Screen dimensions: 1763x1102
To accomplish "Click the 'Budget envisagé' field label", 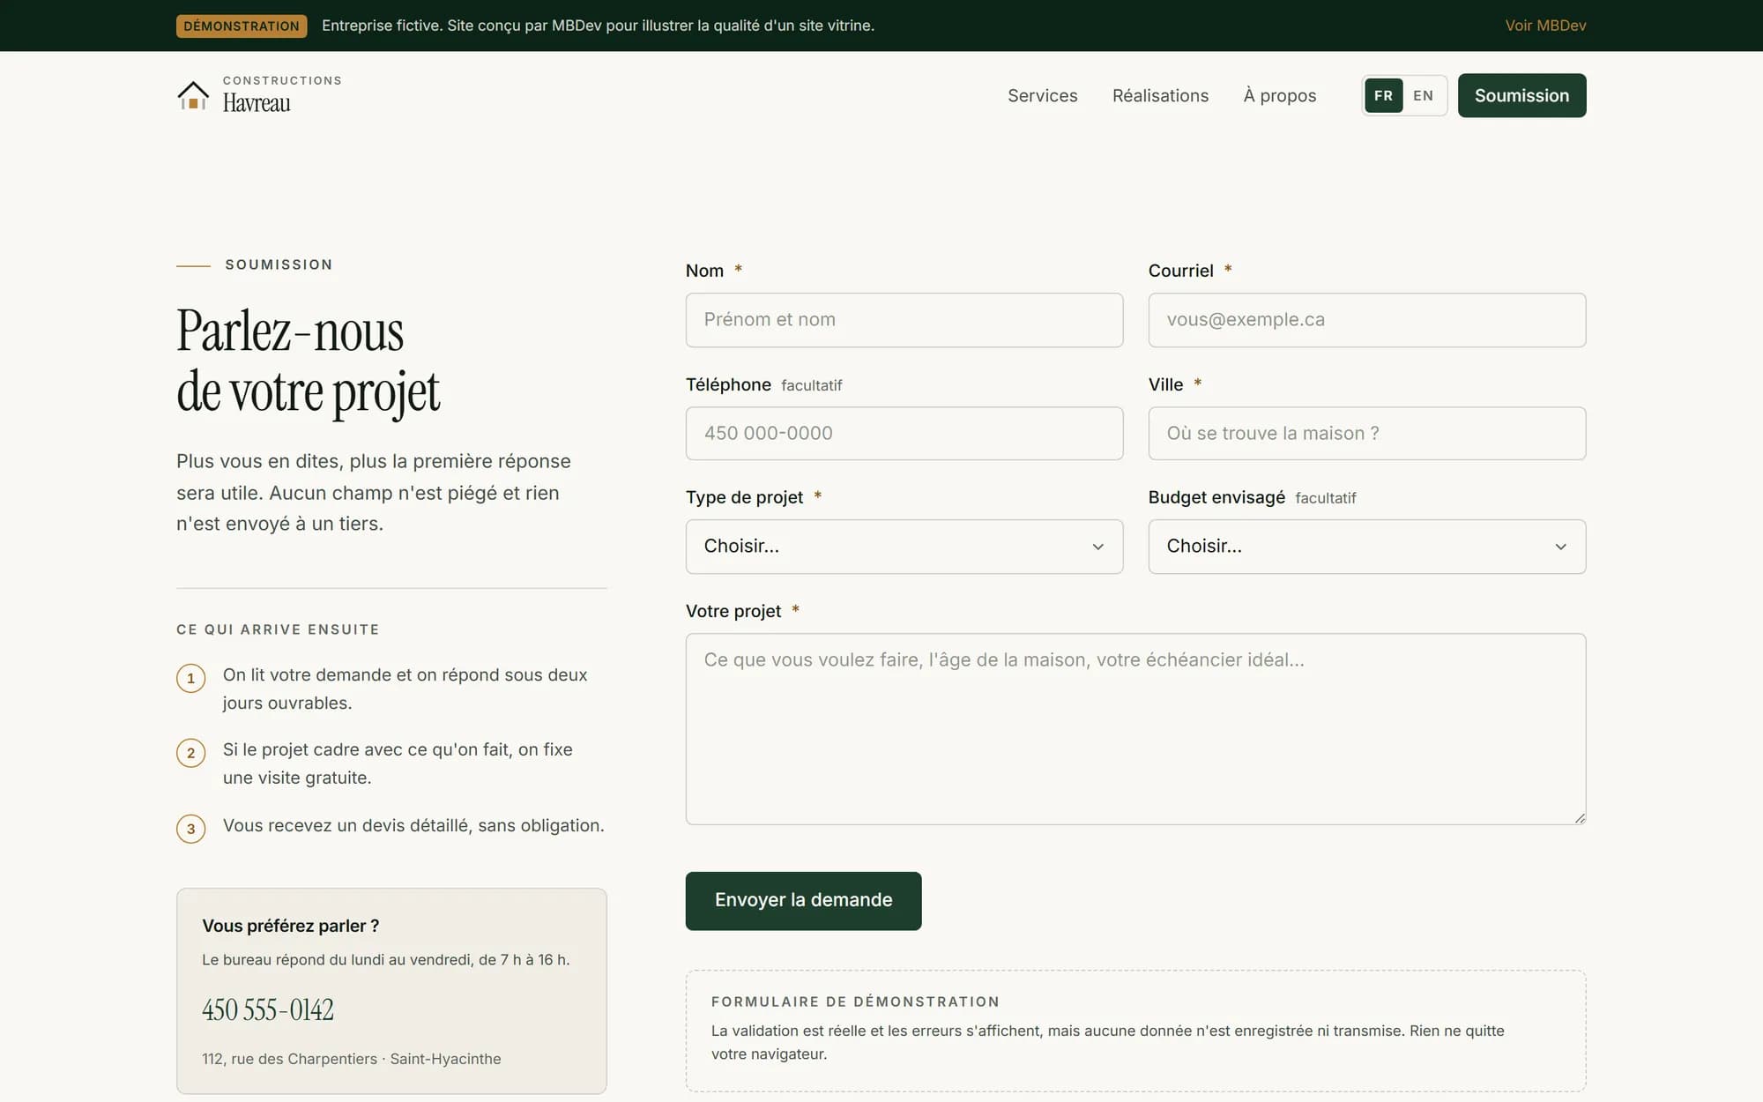I will coord(1216,497).
